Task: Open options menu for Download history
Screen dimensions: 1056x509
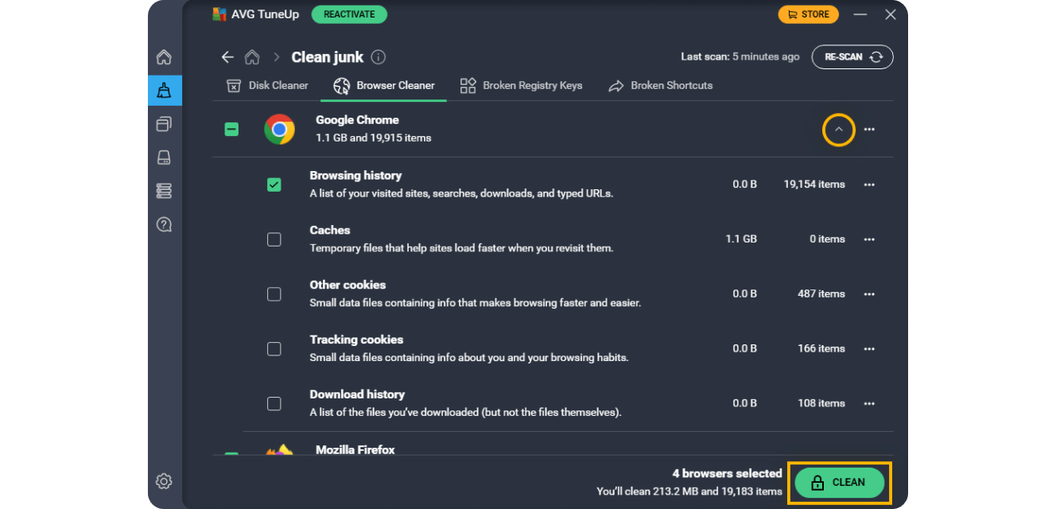Action: click(x=869, y=403)
